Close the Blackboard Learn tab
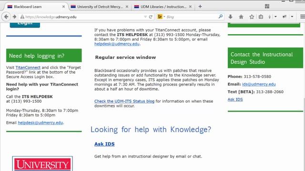The height and width of the screenshot is (171, 305). (63, 7)
